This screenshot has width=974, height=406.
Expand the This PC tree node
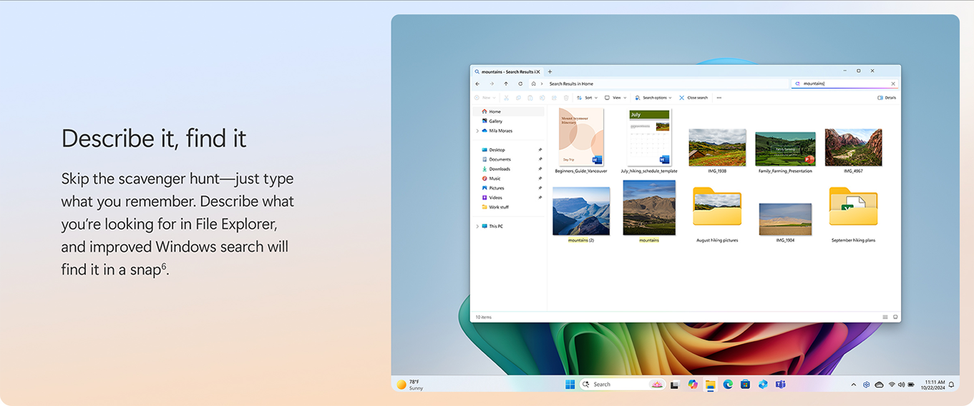[x=477, y=226]
